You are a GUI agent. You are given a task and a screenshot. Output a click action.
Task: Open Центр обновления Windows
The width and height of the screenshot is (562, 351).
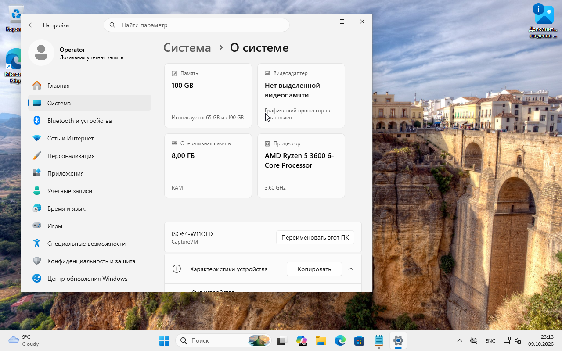90,279
